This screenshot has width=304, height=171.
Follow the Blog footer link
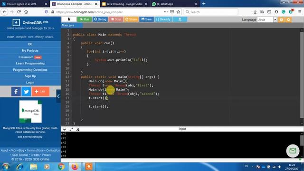pyautogui.click(x=21, y=151)
